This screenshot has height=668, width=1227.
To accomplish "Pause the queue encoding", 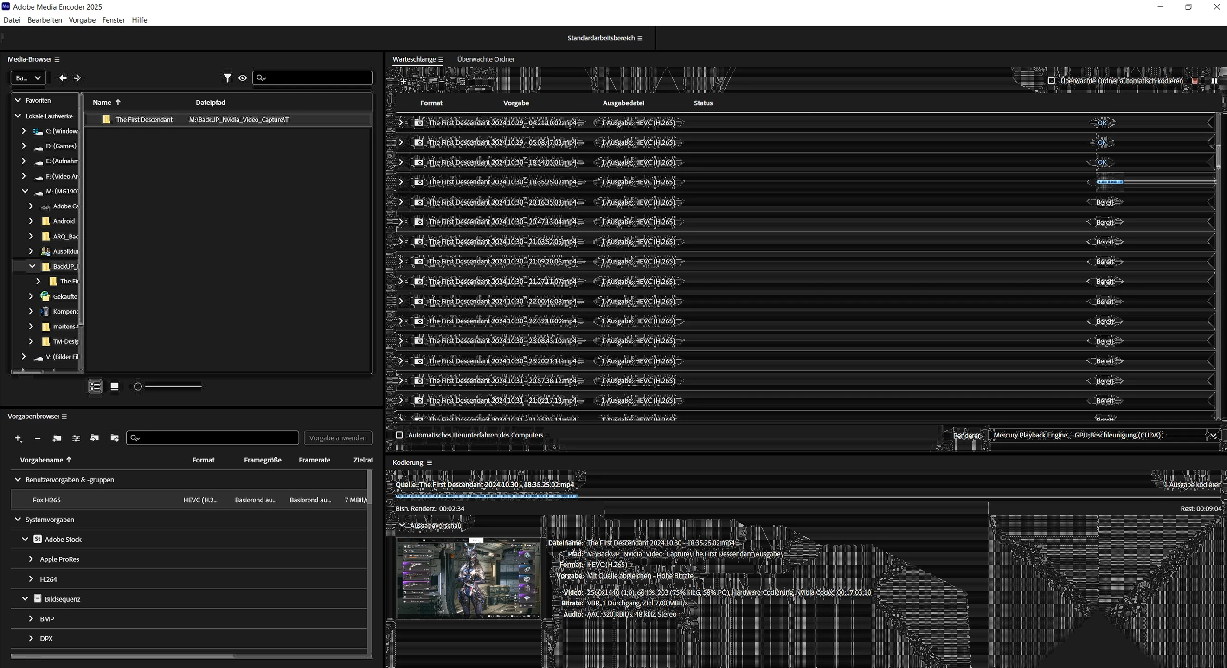I will point(1214,81).
